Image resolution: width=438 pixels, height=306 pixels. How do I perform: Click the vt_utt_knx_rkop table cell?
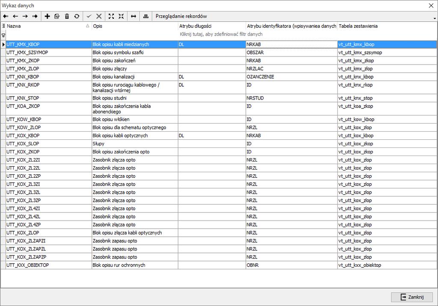tap(387, 87)
